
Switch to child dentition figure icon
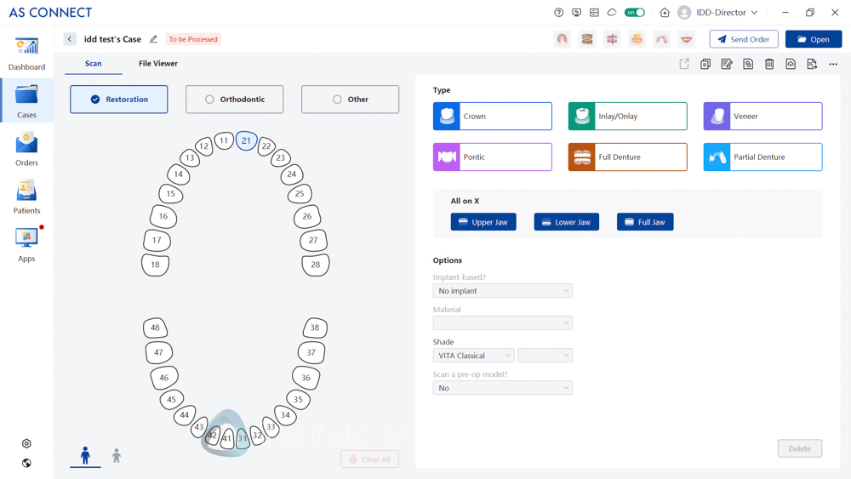click(117, 457)
